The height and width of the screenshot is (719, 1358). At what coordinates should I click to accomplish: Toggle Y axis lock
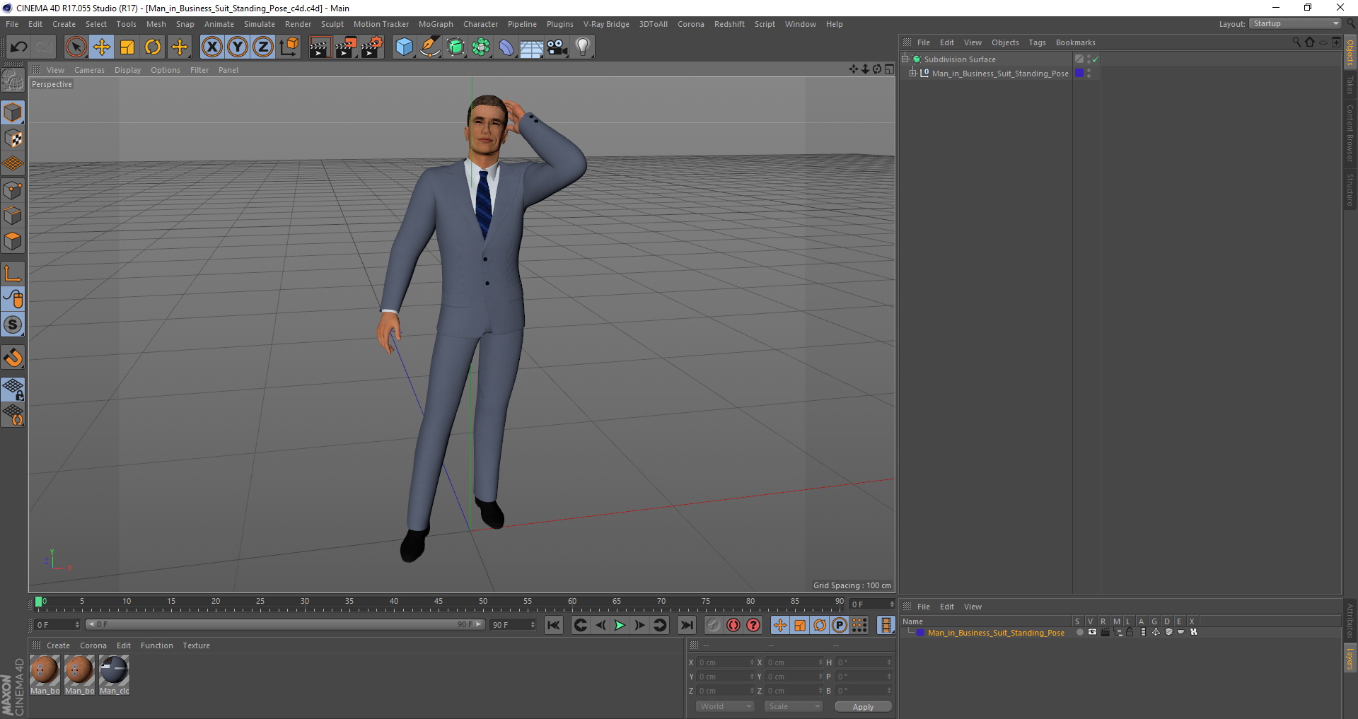coord(238,47)
